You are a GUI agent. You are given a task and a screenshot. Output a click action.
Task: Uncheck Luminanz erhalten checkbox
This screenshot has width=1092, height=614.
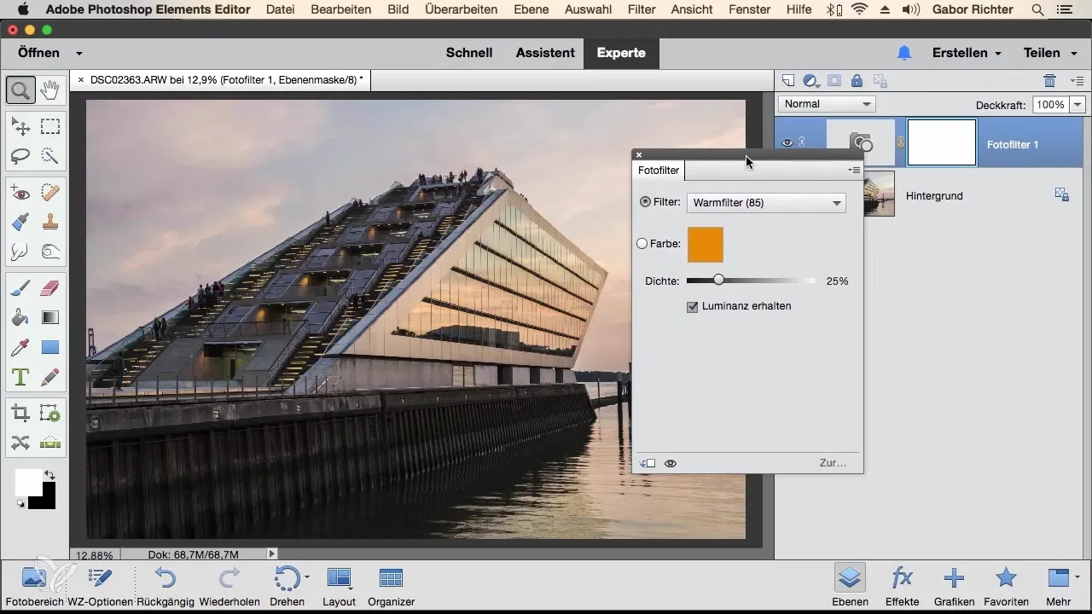(x=693, y=306)
